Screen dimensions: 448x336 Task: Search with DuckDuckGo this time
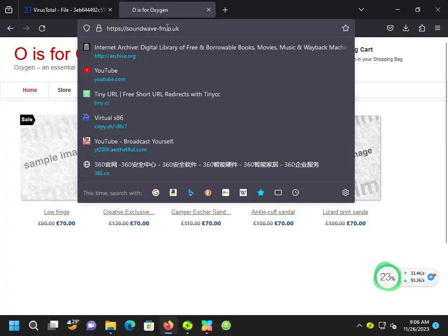[208, 192]
